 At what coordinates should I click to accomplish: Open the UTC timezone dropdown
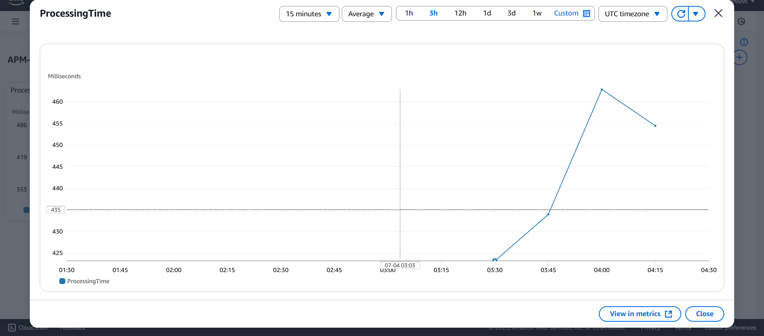[x=632, y=14]
